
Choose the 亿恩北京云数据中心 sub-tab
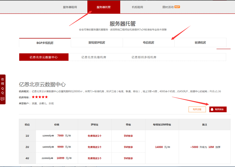coord(44,57)
